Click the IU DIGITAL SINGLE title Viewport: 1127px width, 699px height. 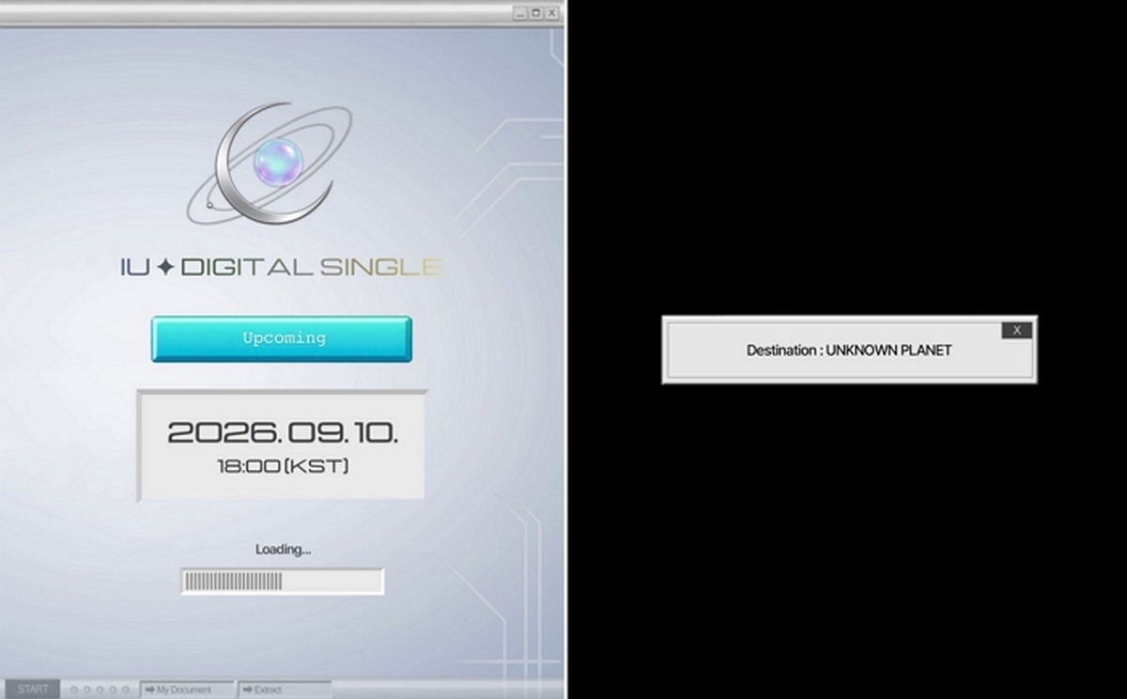[282, 267]
